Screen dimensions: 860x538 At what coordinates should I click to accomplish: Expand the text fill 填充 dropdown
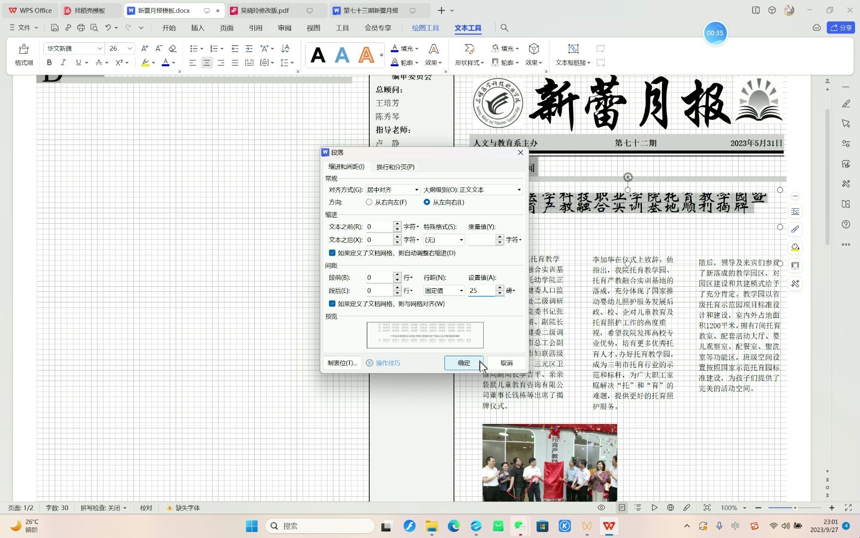point(417,48)
